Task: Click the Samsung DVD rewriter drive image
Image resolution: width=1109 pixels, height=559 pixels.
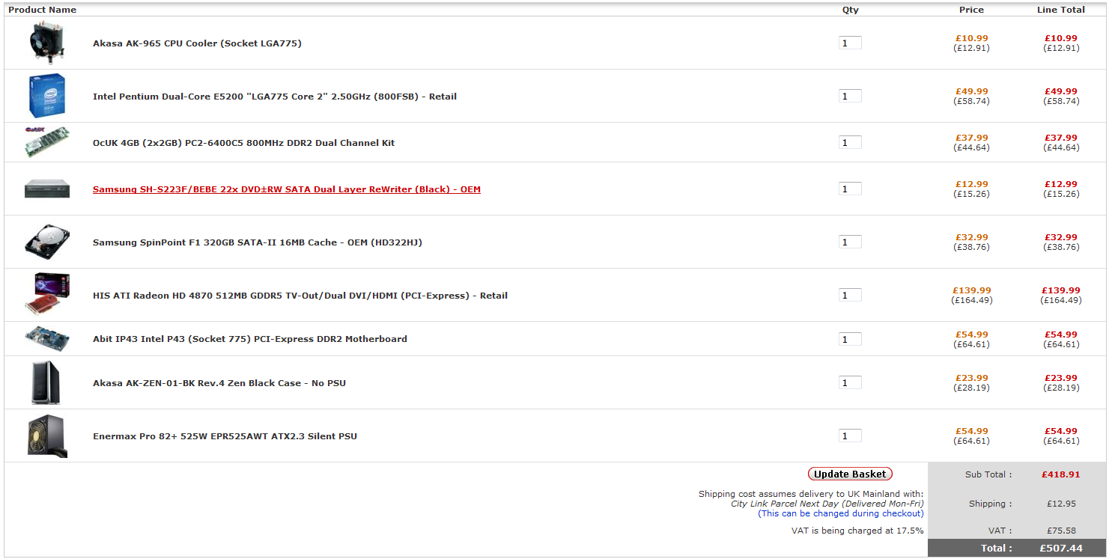Action: click(47, 189)
